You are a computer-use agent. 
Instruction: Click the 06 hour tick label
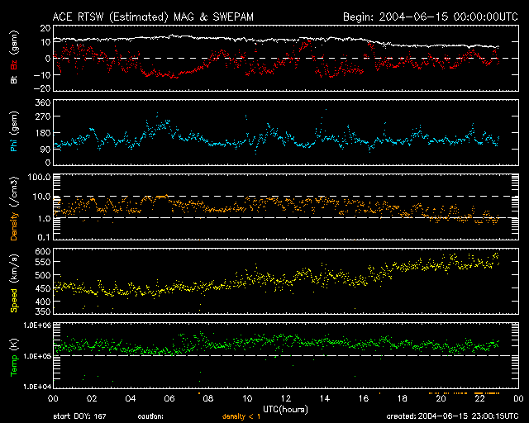coord(169,398)
